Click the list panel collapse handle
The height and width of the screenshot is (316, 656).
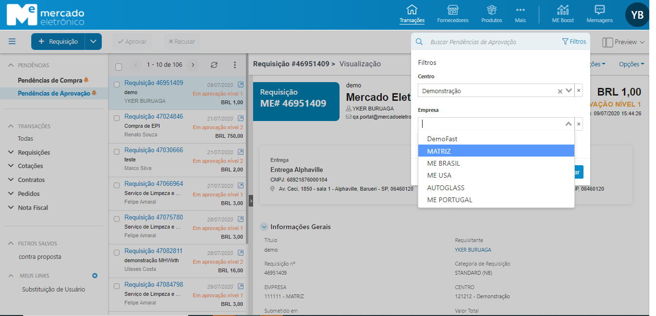click(x=251, y=200)
